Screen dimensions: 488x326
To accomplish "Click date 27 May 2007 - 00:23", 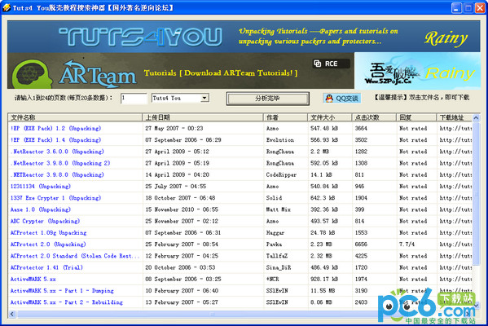I will click(x=174, y=128).
